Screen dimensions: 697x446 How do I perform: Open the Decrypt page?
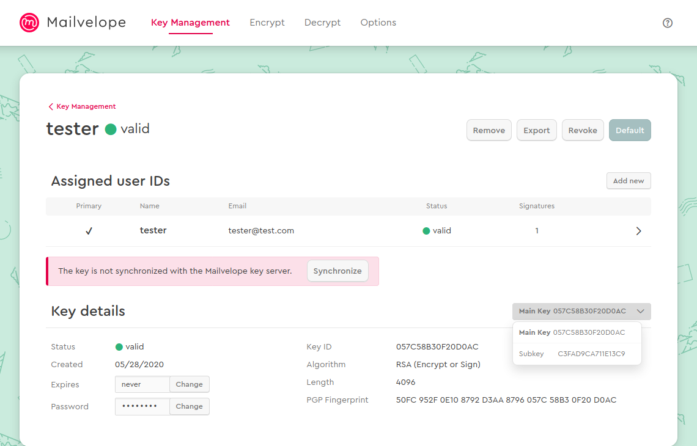coord(322,23)
